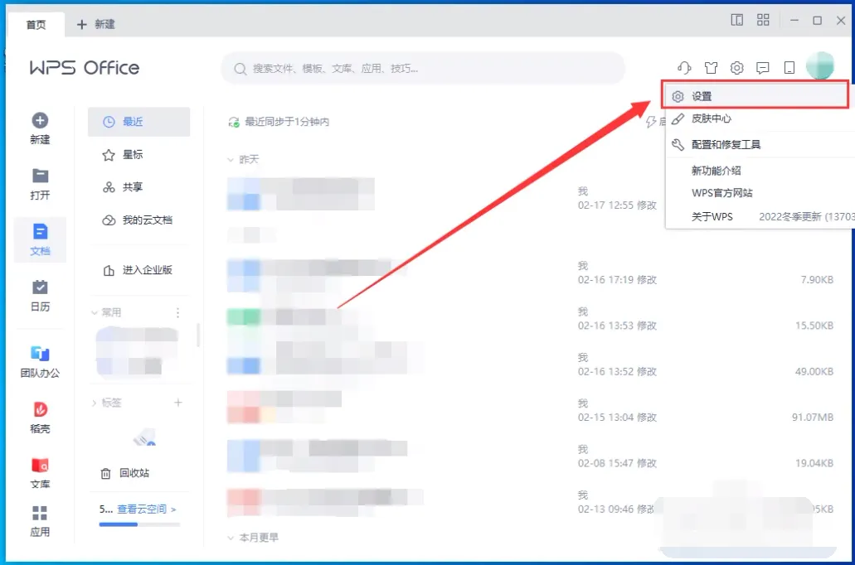The height and width of the screenshot is (565, 855).
Task: Open the 打开 folder icon
Action: 40,176
